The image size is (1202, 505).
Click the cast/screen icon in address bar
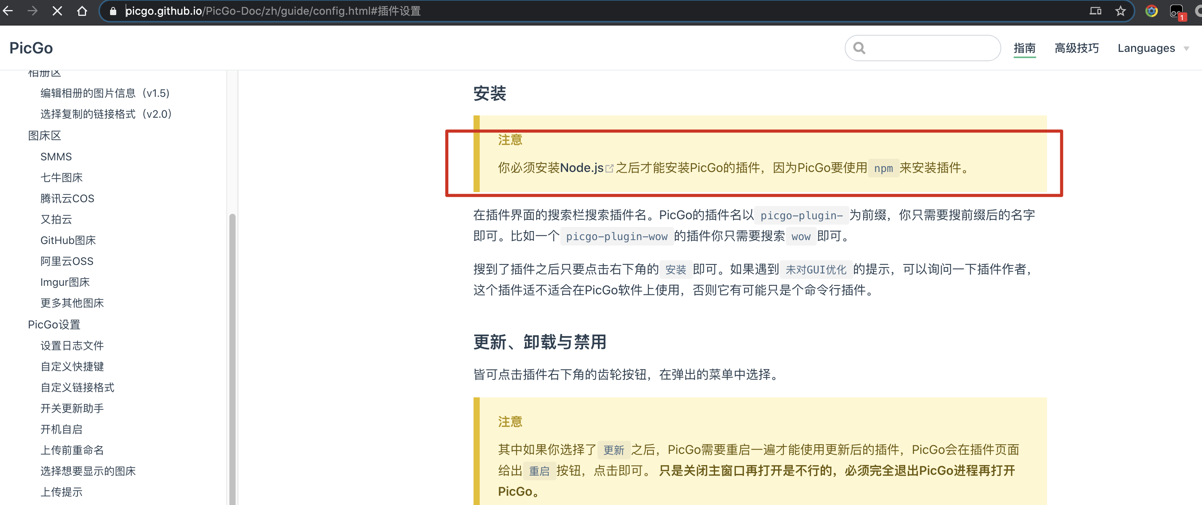point(1095,11)
